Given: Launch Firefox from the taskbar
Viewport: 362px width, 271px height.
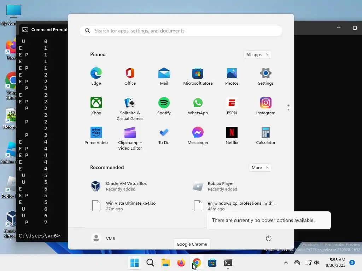Looking at the screenshot, I should coord(181,263).
